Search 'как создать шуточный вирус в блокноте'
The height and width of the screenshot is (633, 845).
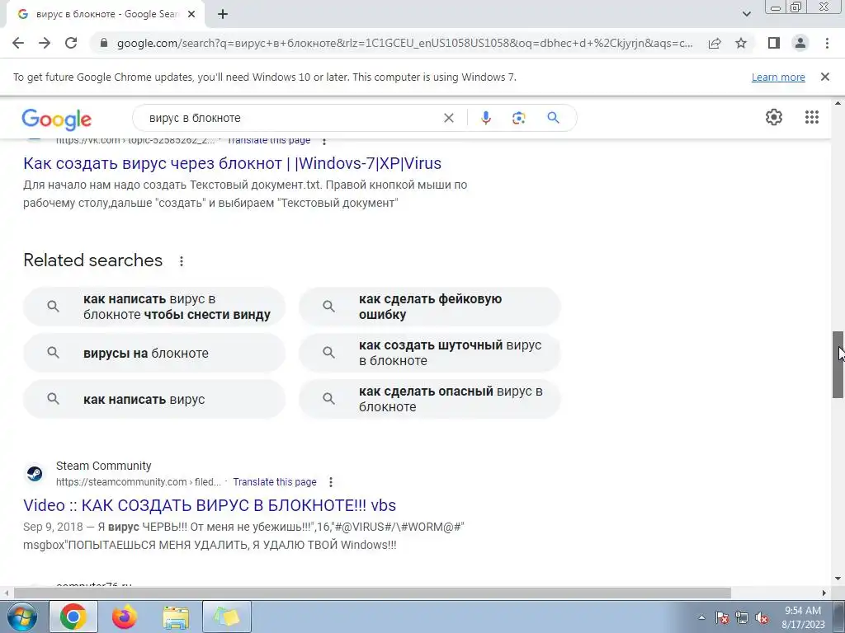coord(430,353)
